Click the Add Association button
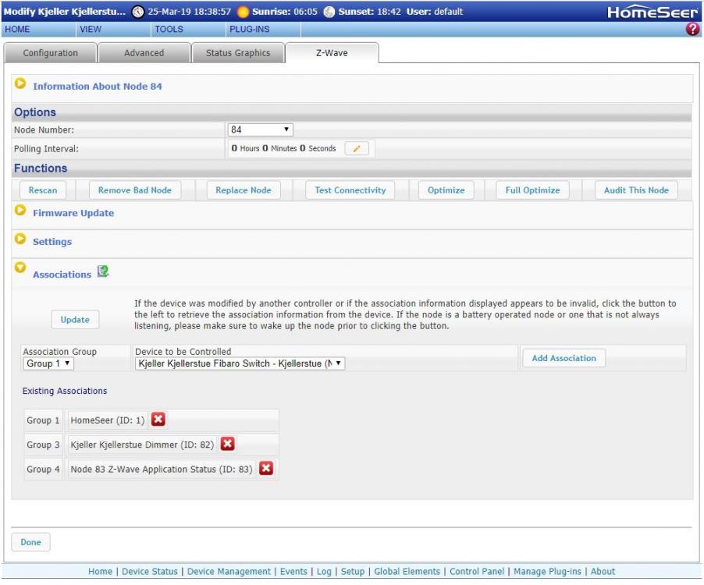704x585 pixels. pyautogui.click(x=564, y=358)
